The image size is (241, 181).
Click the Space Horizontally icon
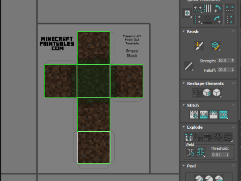pos(229,9)
